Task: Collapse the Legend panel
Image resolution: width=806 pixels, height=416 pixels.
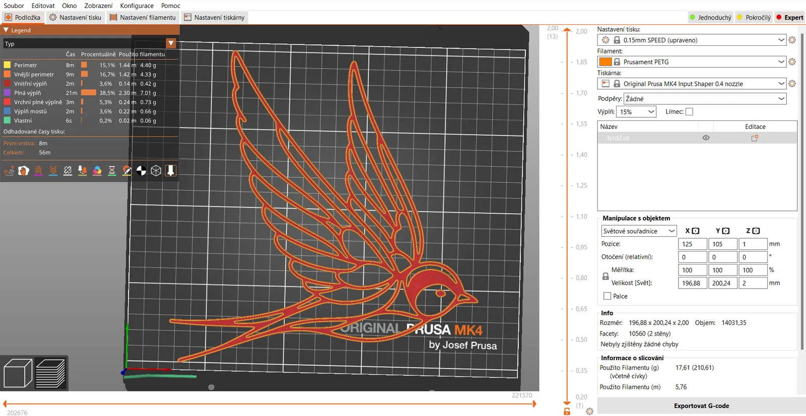Action: point(6,30)
